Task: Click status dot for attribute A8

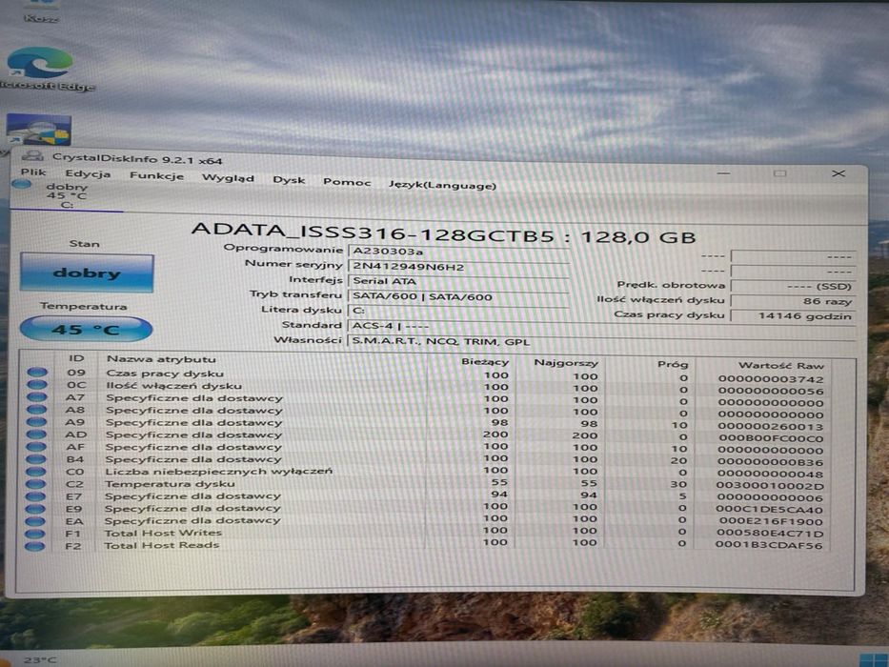Action: (37, 409)
